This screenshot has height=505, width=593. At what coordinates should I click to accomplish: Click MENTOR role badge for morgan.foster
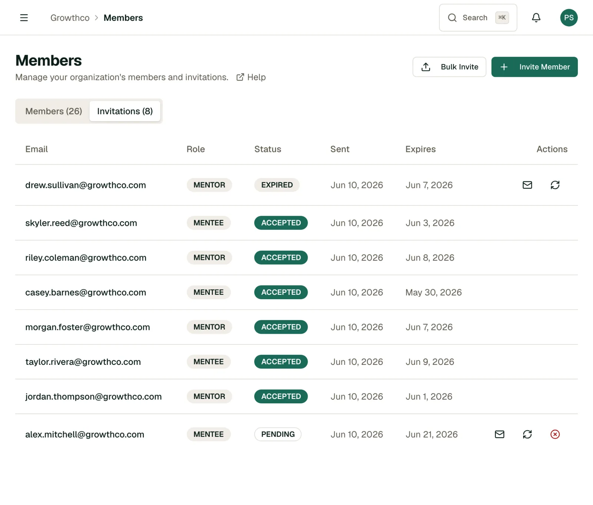tap(209, 327)
